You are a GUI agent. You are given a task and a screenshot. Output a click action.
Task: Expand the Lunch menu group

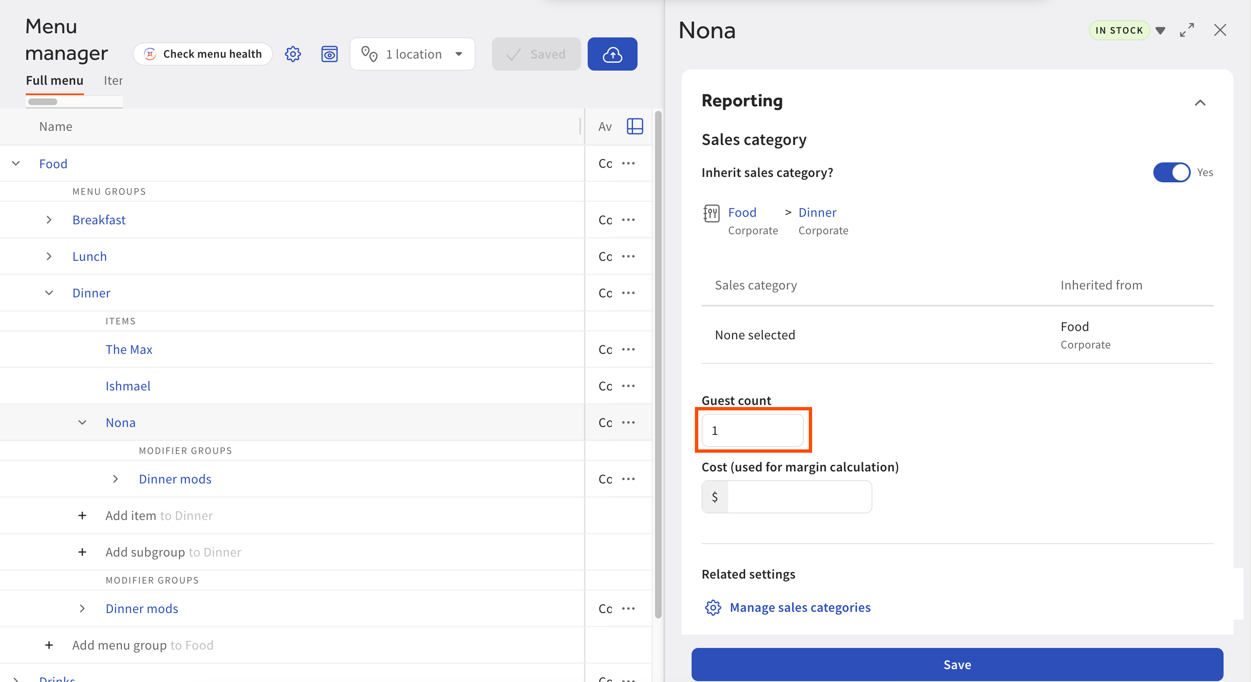(49, 256)
